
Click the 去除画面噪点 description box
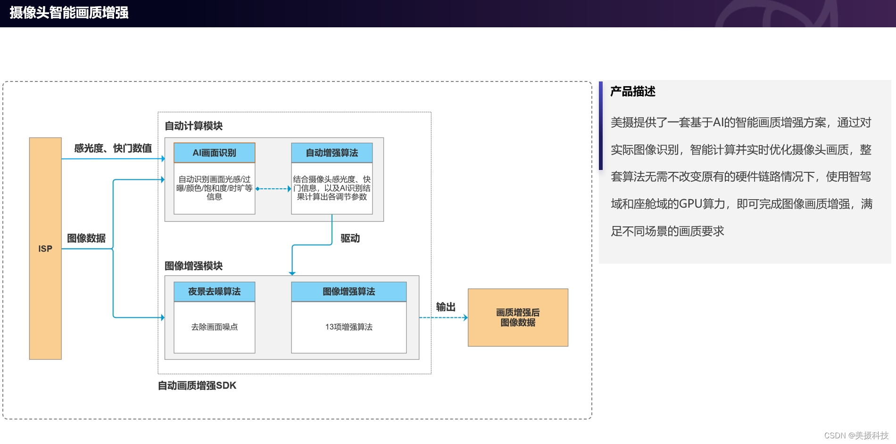click(214, 327)
